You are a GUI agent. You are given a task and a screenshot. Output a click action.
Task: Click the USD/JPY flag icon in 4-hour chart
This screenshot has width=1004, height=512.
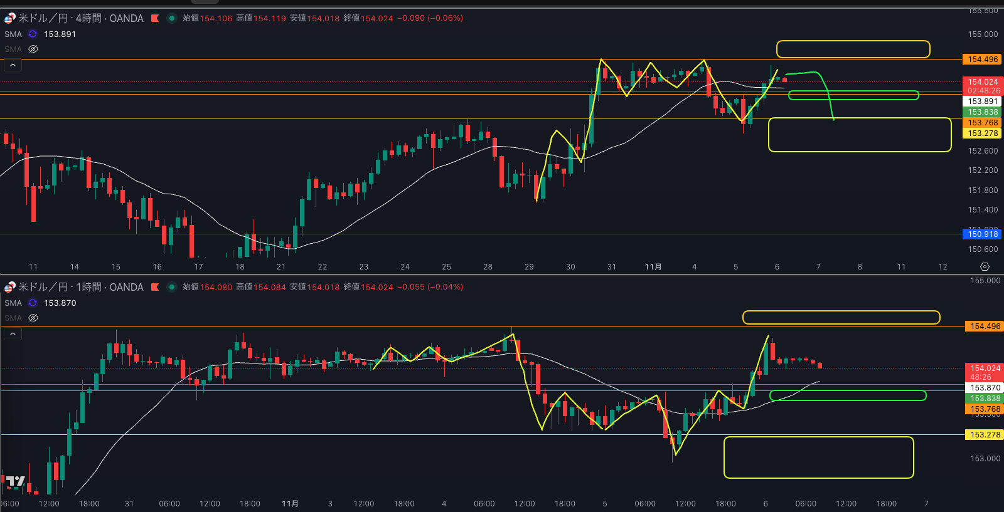pos(9,18)
